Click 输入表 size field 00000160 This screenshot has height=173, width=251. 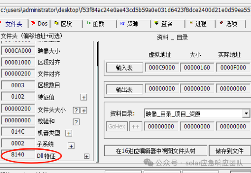197,67
